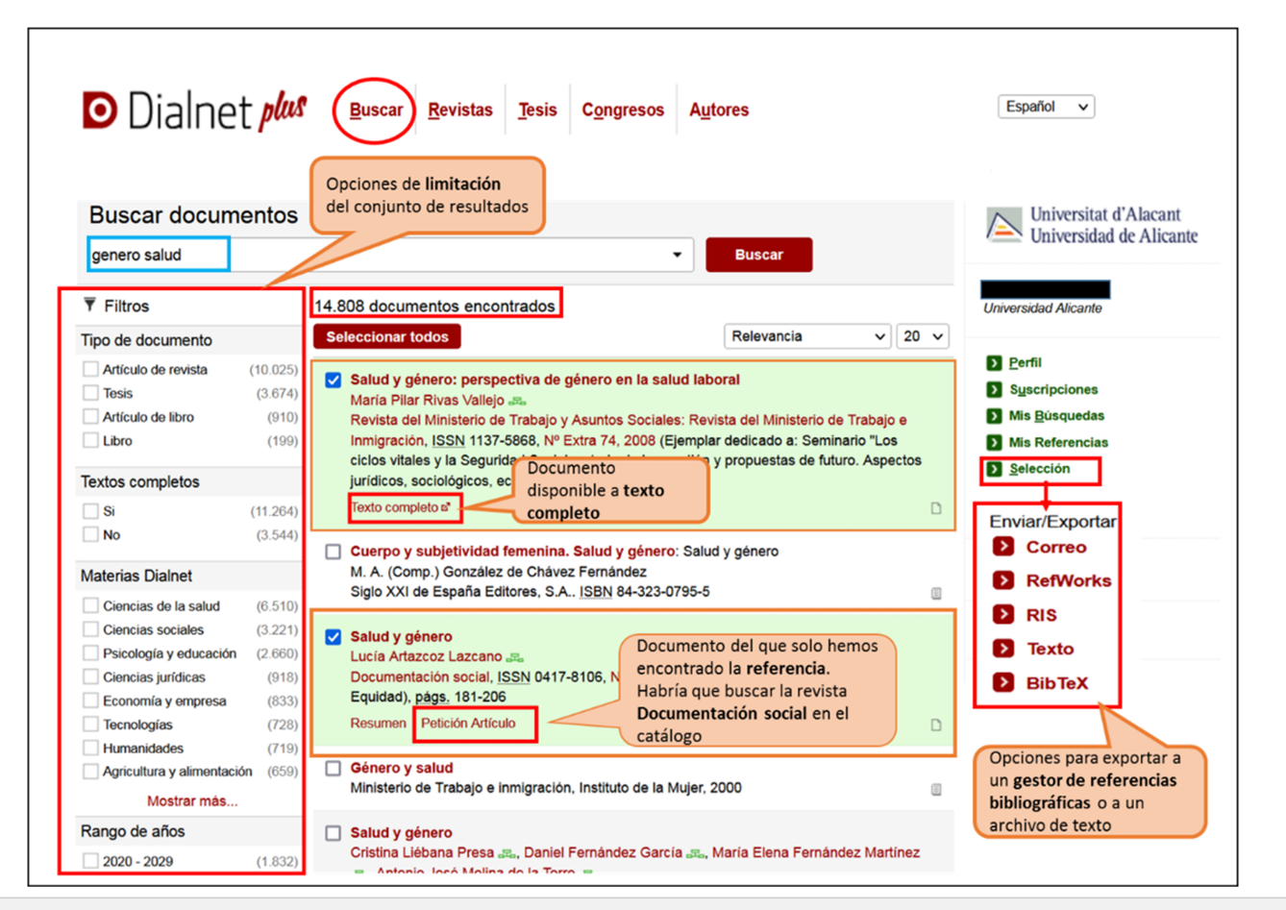Click the Dialnet plus logo
1286x910 pixels.
click(194, 111)
